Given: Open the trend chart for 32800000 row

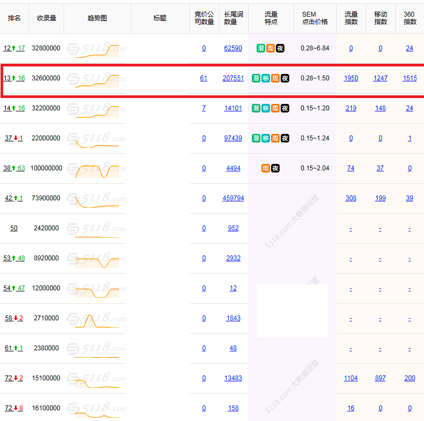Looking at the screenshot, I should [97, 51].
